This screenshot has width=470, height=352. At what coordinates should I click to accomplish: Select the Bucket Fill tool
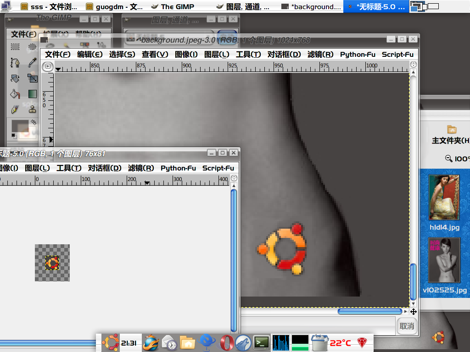click(15, 94)
